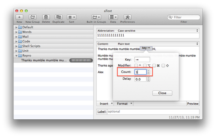This screenshot has height=138, width=216.
Task: Expand the Words group
Action: click(16, 32)
